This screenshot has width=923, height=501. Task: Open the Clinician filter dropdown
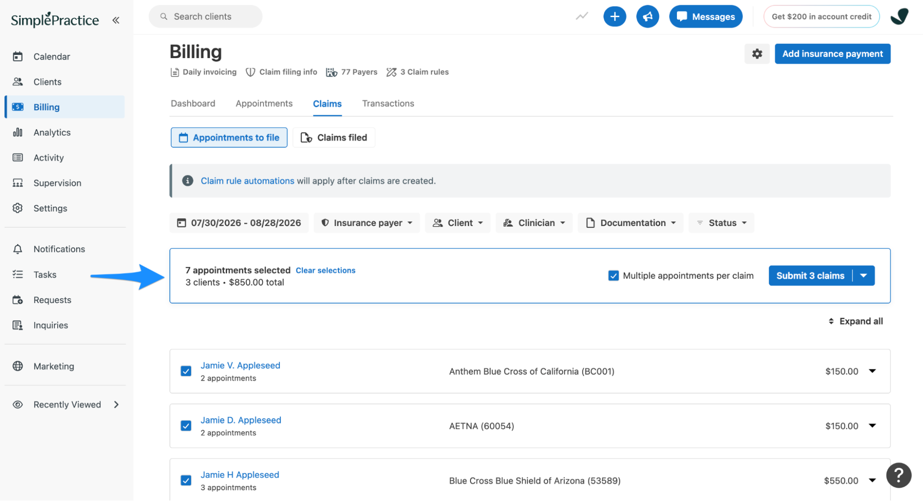[534, 223]
